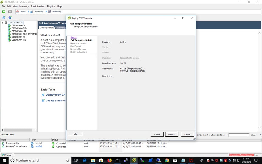The height and width of the screenshot is (164, 262).
Task: Select CISCO-IOK-HER virtual machine
Action: (x=19, y=31)
